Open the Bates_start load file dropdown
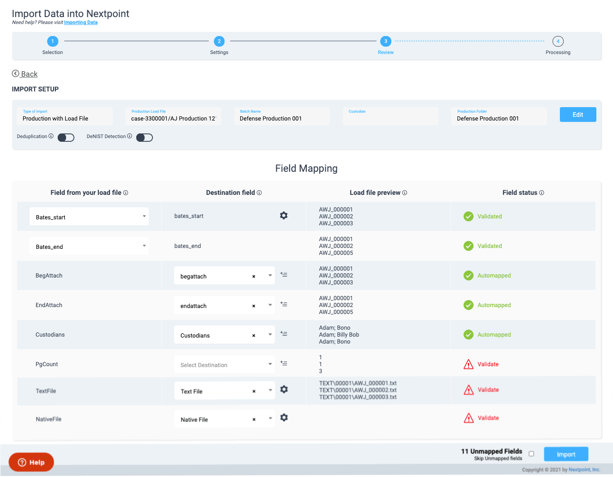Screen dimensions: 613x477 [x=144, y=217]
